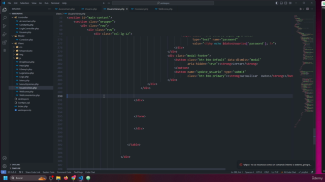The height and width of the screenshot is (182, 325).
Task: Open the Manage gear icon
Action: [x=5, y=166]
